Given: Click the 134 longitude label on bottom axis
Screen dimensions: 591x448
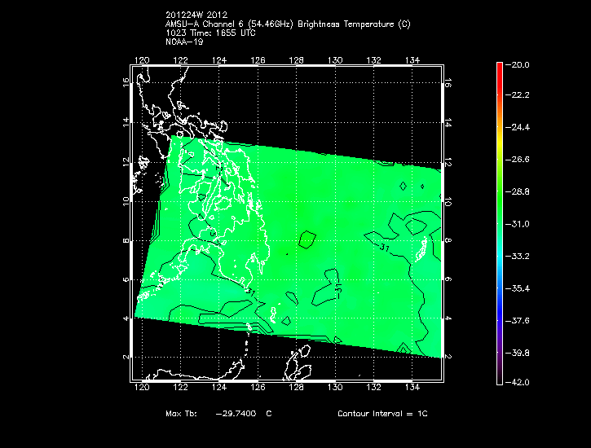Looking at the screenshot, I should coord(412,387).
